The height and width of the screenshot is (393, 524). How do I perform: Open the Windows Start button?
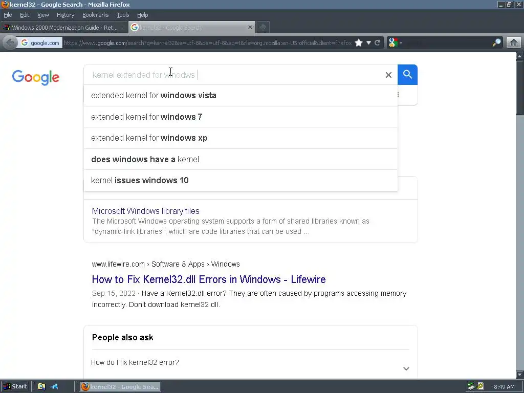(x=15, y=387)
